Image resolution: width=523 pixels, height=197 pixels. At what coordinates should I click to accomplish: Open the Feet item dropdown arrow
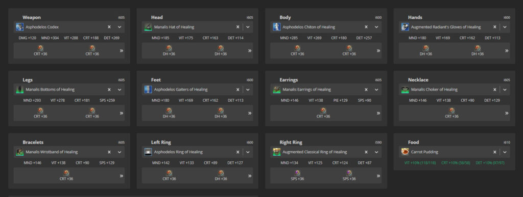click(248, 90)
